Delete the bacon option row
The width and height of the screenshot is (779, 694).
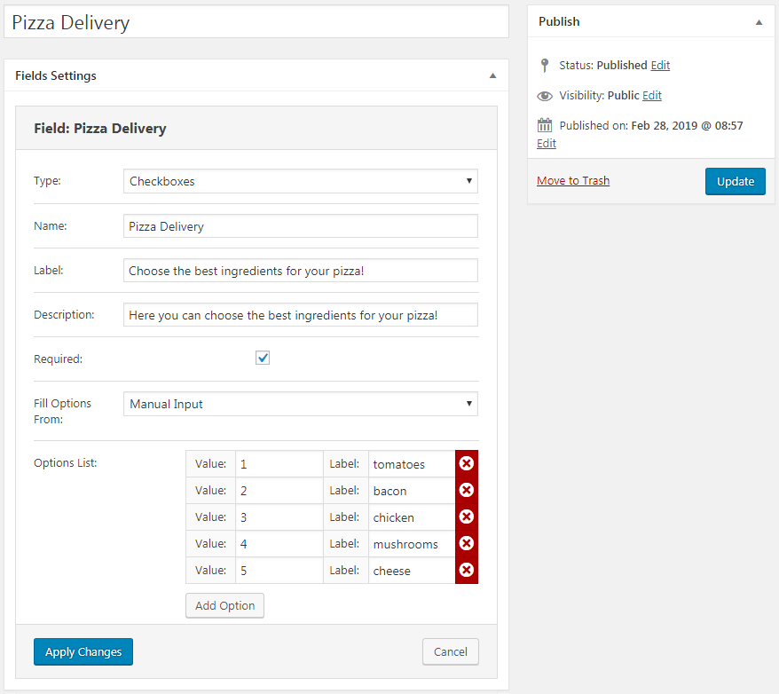pyautogui.click(x=467, y=490)
